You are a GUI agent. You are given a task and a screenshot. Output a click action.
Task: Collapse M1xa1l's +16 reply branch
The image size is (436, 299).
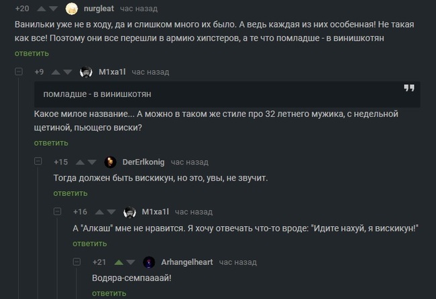point(57,211)
